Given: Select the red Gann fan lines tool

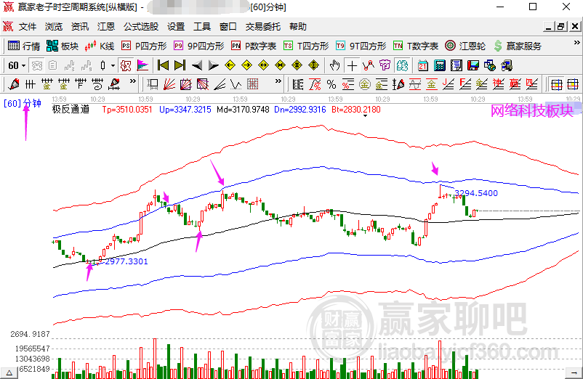Looking at the screenshot, I should pyautogui.click(x=169, y=84).
